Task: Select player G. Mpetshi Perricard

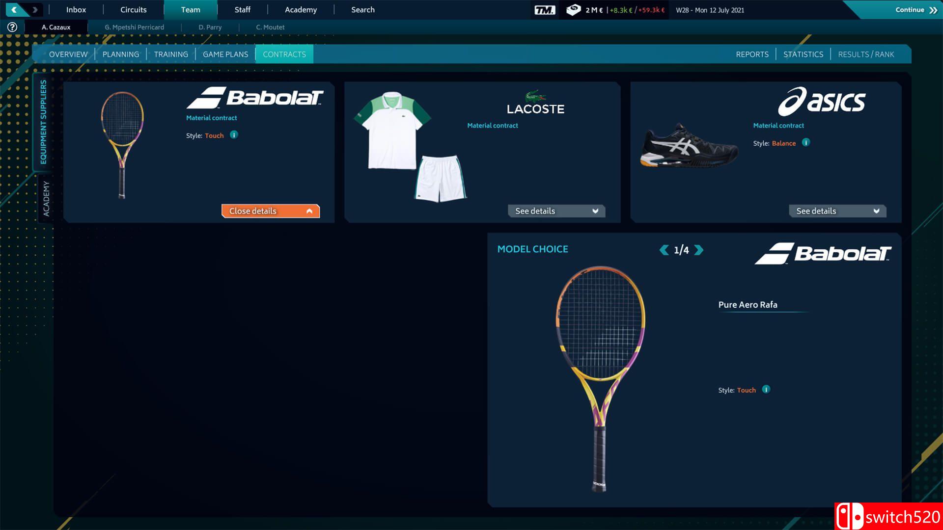Action: (134, 27)
